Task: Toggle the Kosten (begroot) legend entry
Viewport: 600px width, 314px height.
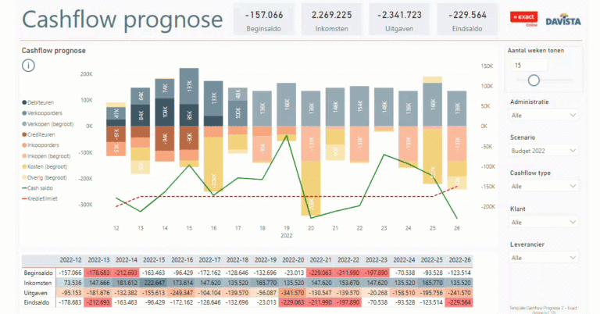Action: pyautogui.click(x=45, y=166)
